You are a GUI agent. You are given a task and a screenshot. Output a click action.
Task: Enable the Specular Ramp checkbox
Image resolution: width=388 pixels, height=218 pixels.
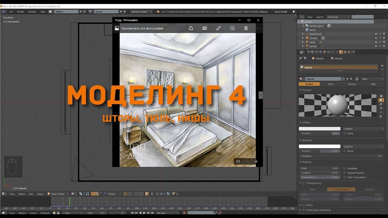click(345, 151)
